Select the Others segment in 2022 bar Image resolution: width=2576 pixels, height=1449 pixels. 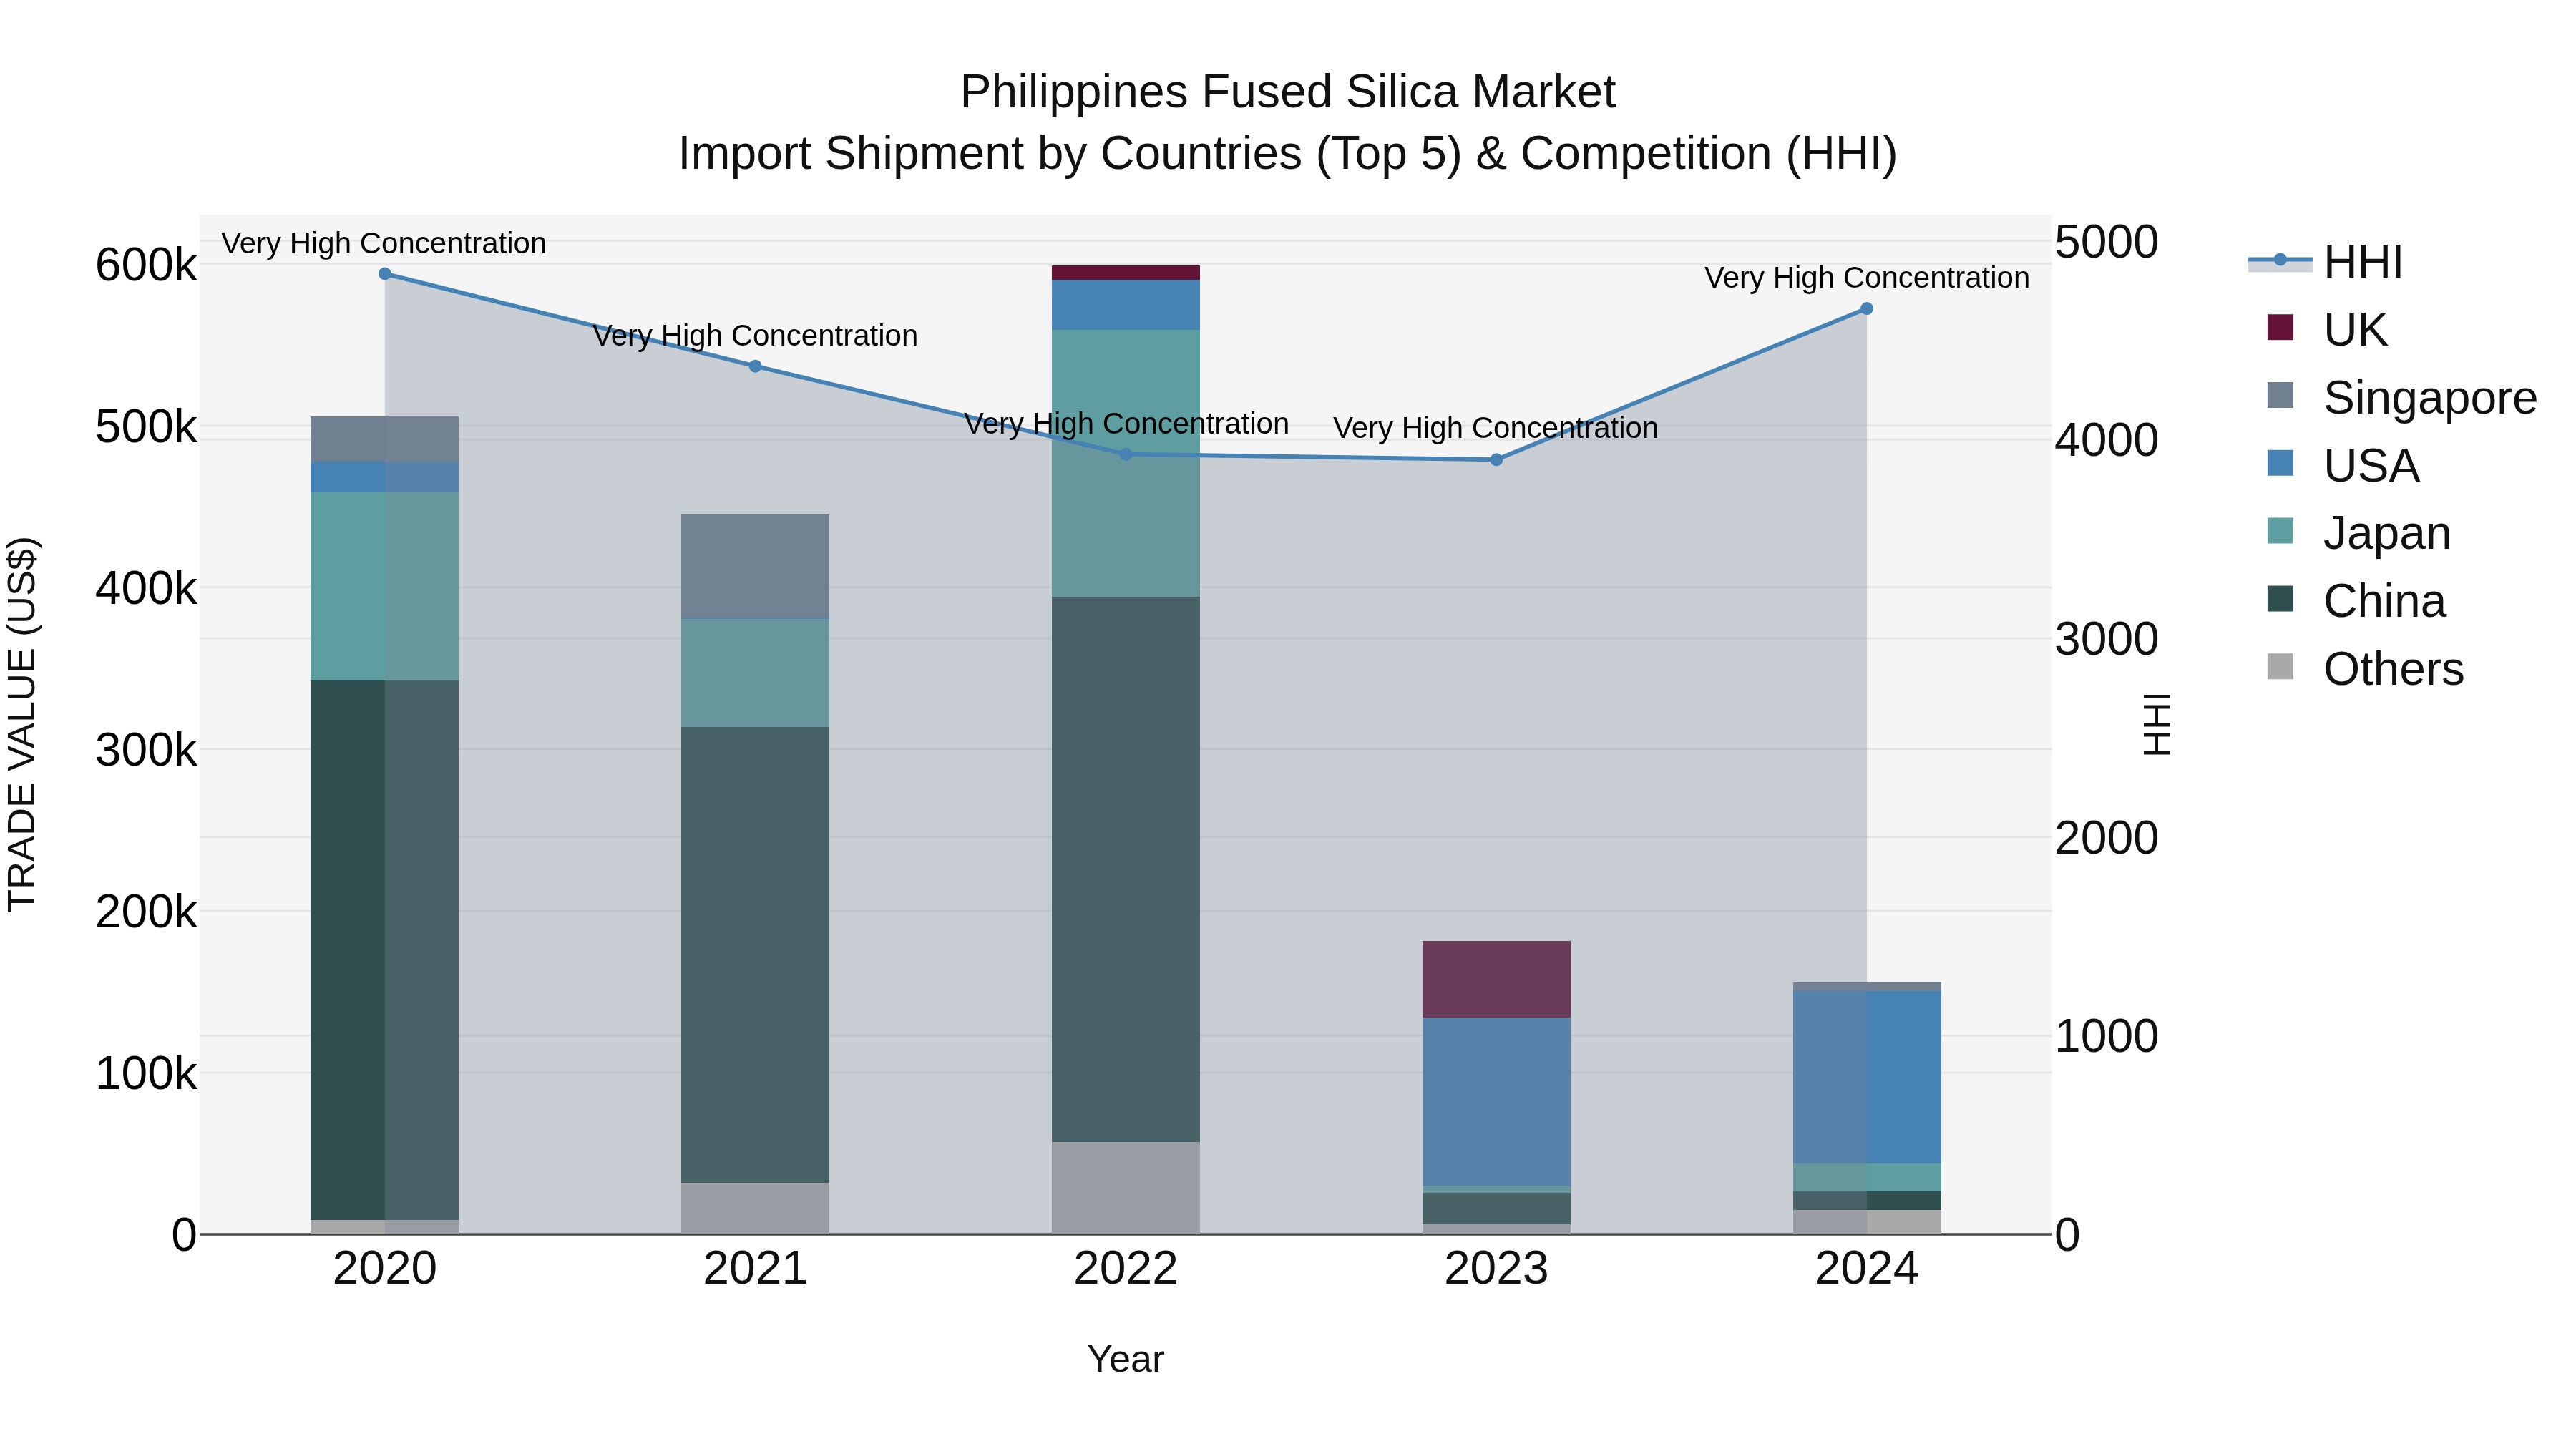(1126, 1188)
